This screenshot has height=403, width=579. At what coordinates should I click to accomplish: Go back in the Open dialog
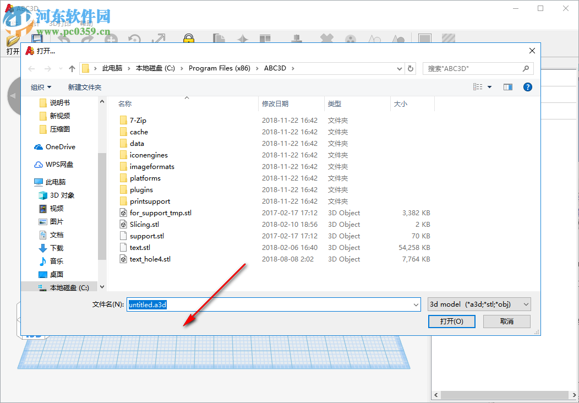click(x=32, y=69)
